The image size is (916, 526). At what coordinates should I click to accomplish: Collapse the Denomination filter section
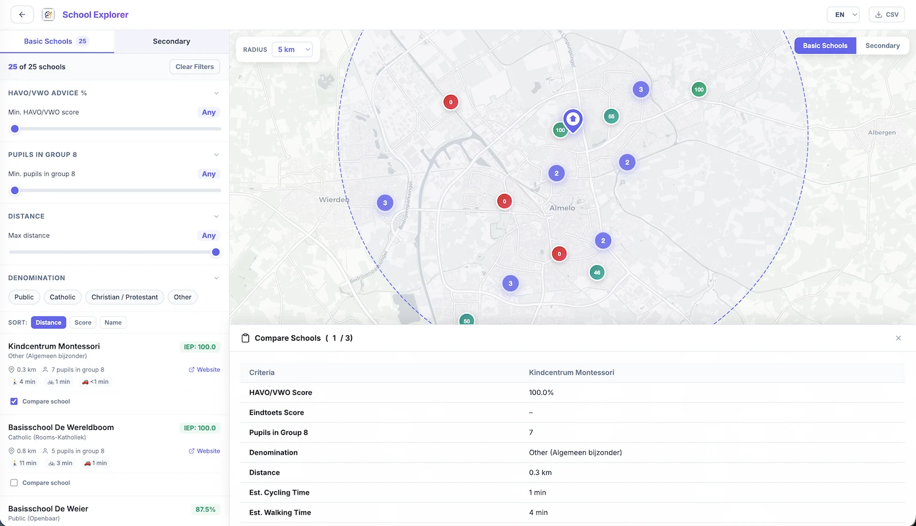click(x=216, y=278)
